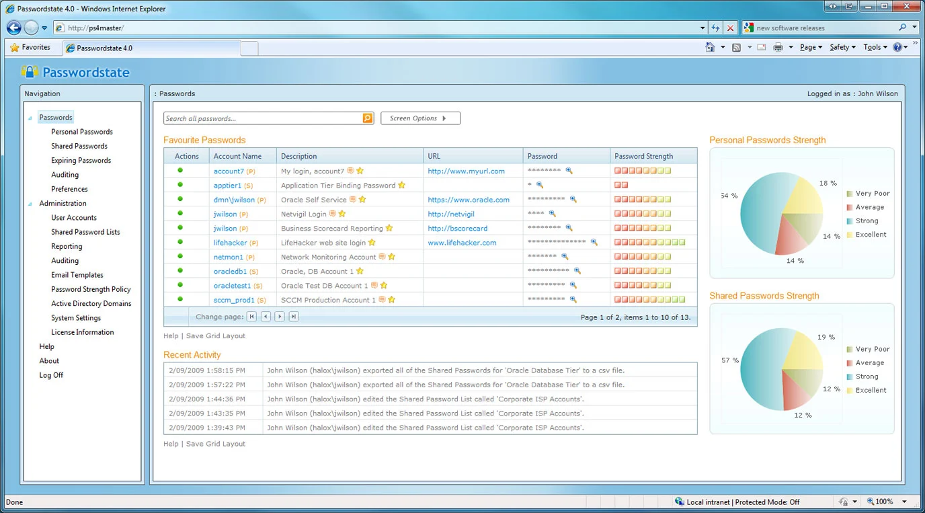Viewport: 925px width, 513px height.
Task: Click the password strength bar for lifehacker
Action: click(650, 242)
